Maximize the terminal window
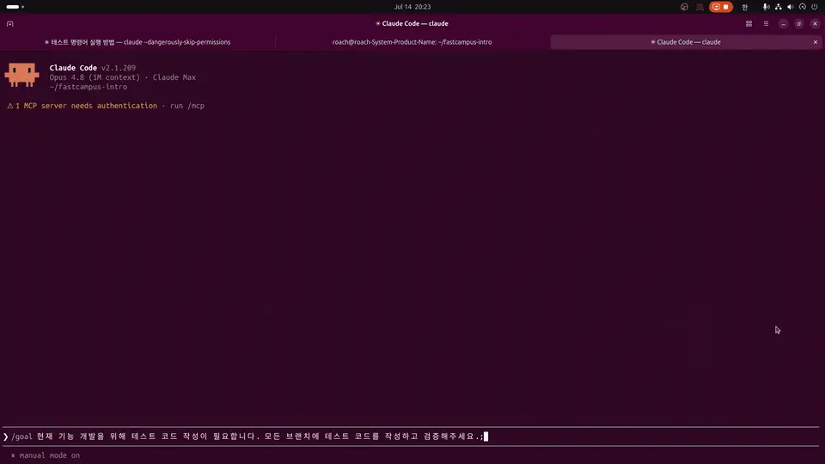The height and width of the screenshot is (464, 825). pyautogui.click(x=798, y=24)
